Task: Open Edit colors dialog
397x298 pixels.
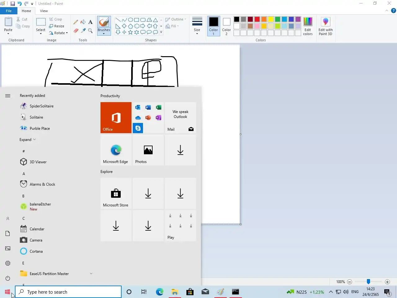Action: pos(308,26)
